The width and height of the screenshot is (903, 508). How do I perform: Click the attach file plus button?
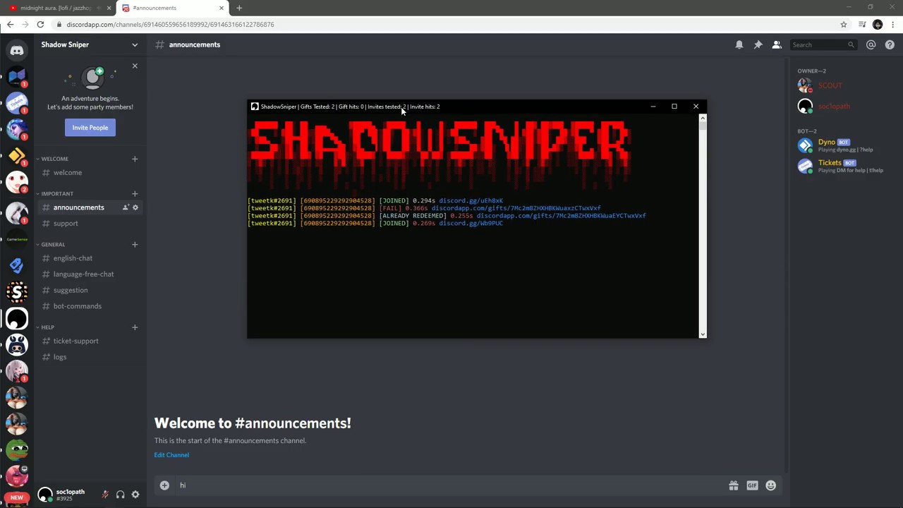pos(164,485)
